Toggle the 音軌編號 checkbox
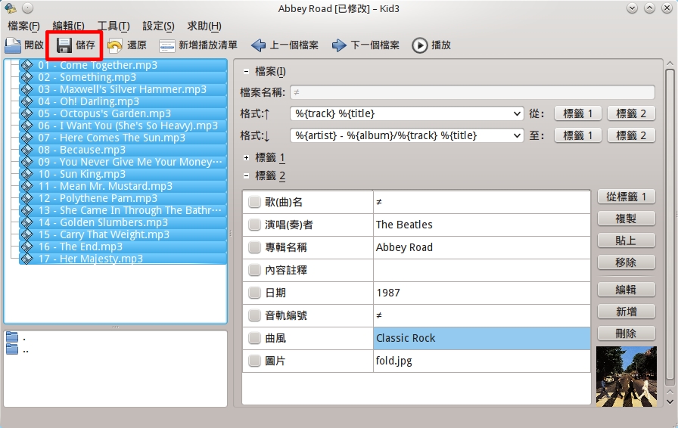 tap(254, 315)
